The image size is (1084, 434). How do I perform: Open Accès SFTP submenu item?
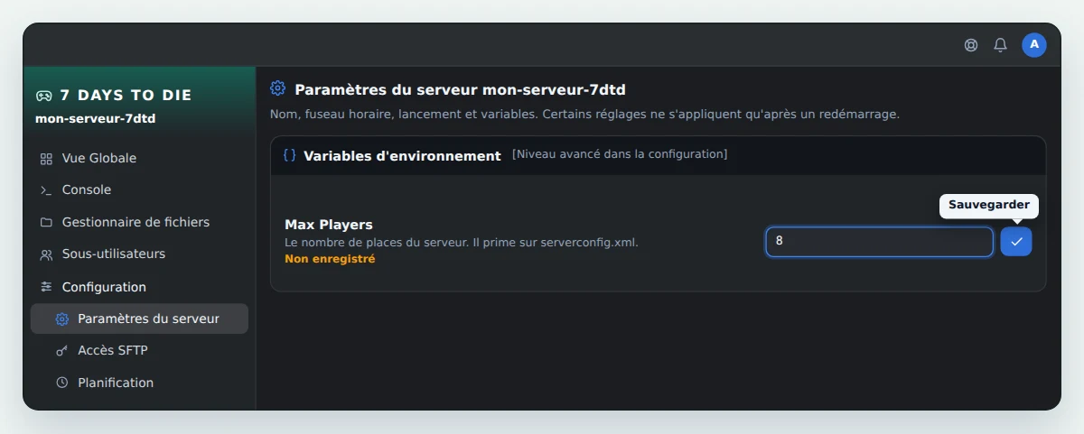pyautogui.click(x=139, y=351)
